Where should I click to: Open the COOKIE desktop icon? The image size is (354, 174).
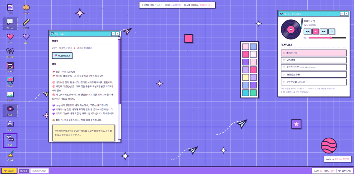(x=26, y=9)
